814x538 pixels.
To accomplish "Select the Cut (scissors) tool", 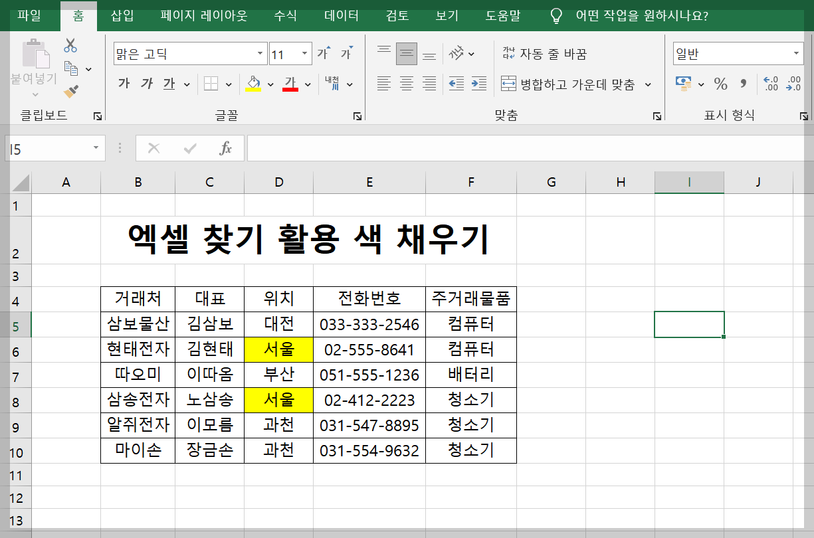I will coord(70,46).
